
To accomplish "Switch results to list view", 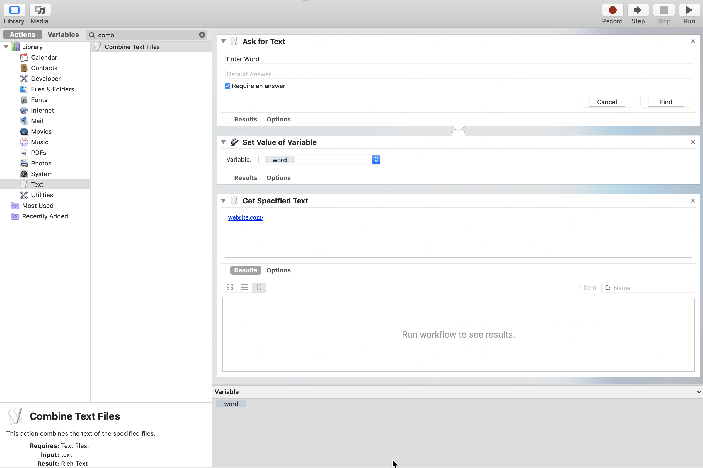I will pyautogui.click(x=244, y=287).
